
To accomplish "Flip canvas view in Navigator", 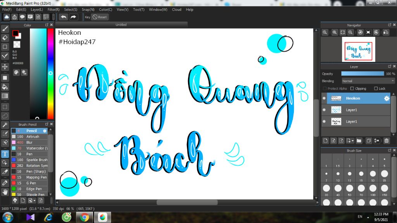I will [x=386, y=33].
